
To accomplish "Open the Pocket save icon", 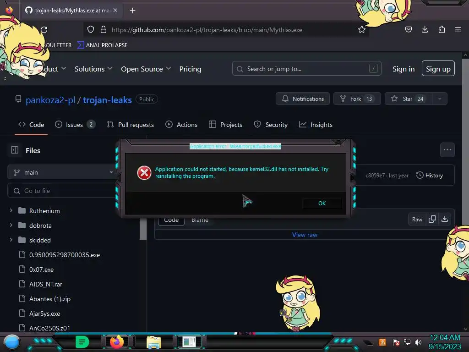I will click(x=408, y=29).
